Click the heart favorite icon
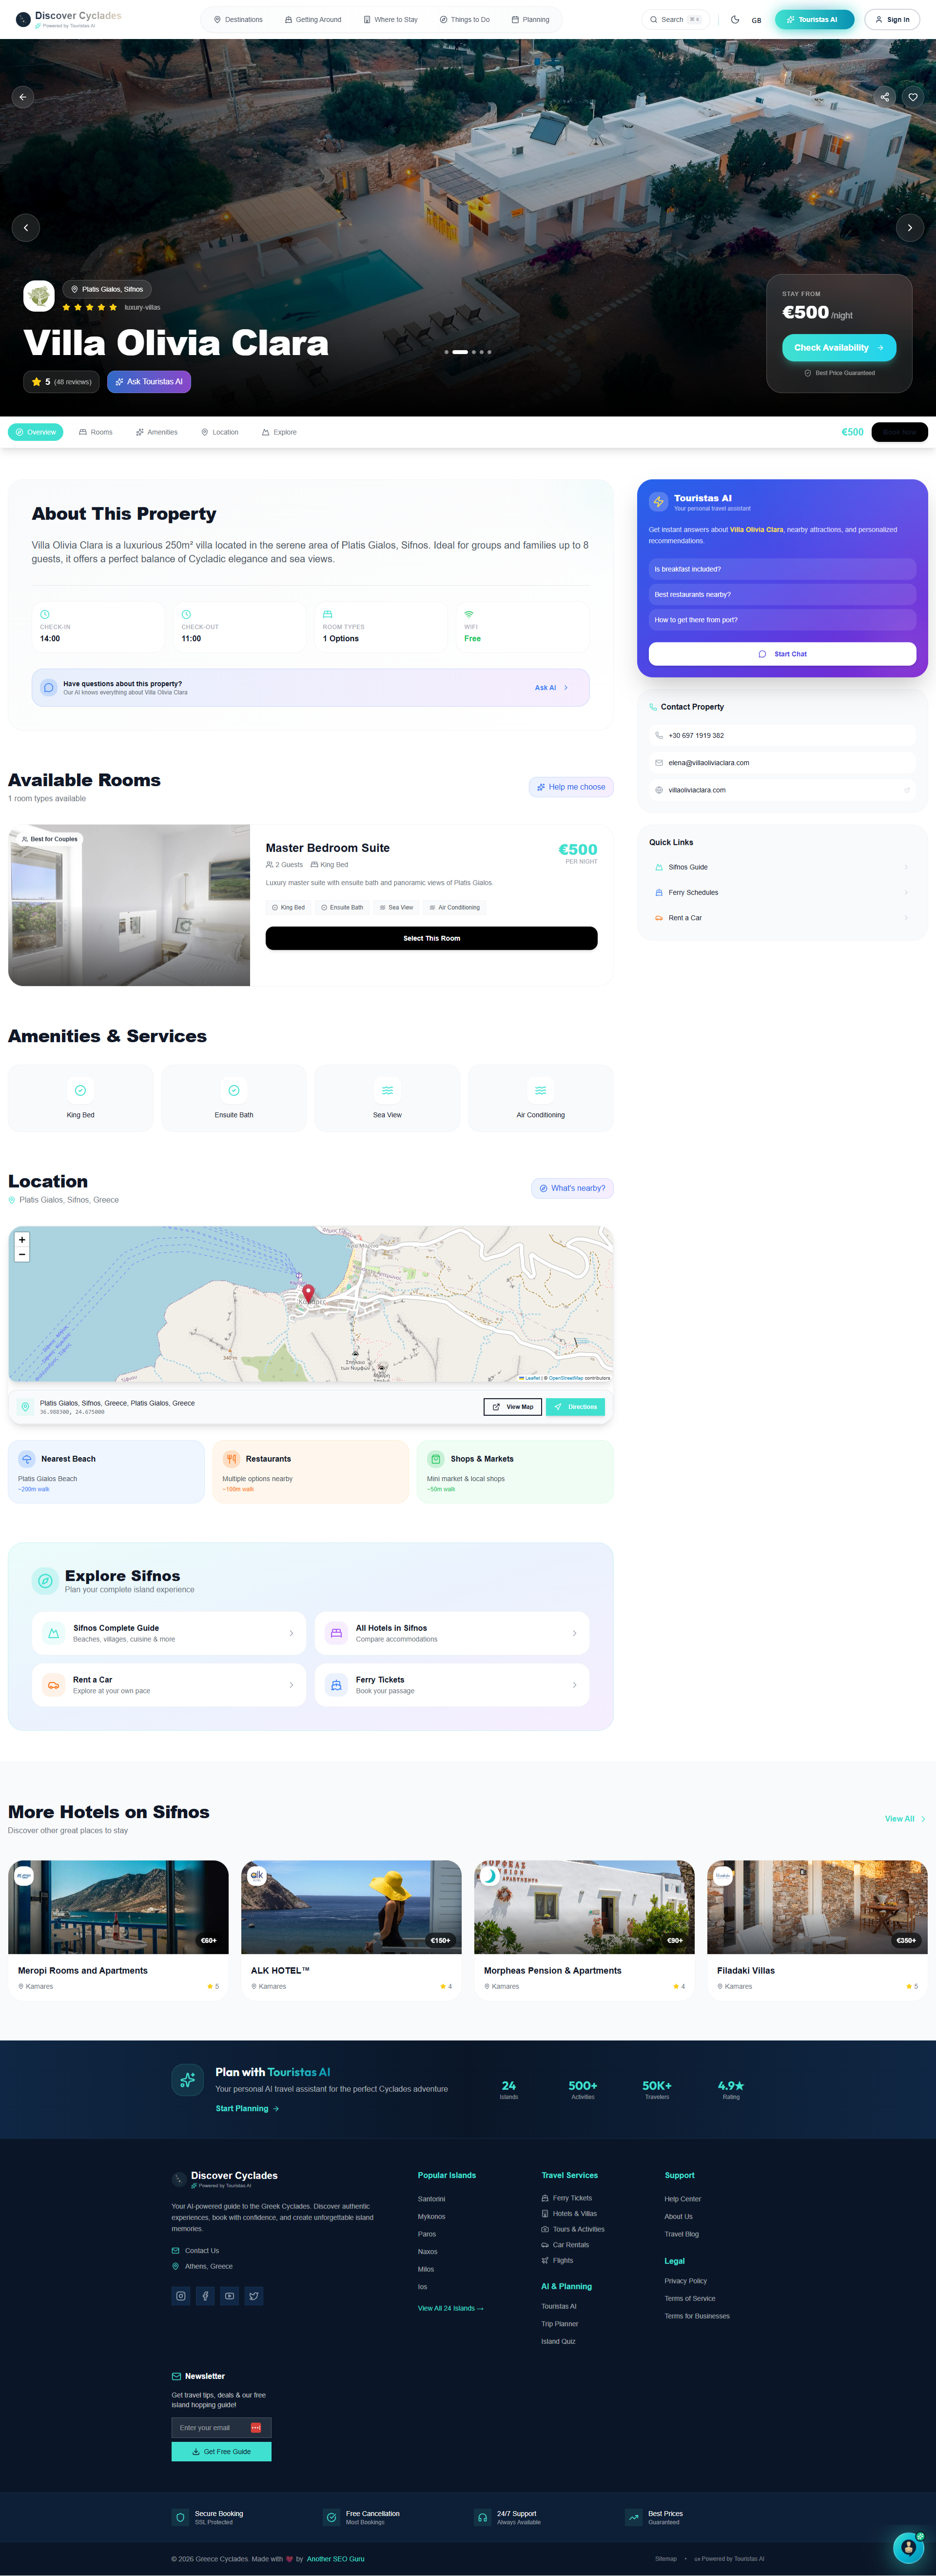This screenshot has height=2576, width=936. tap(912, 97)
